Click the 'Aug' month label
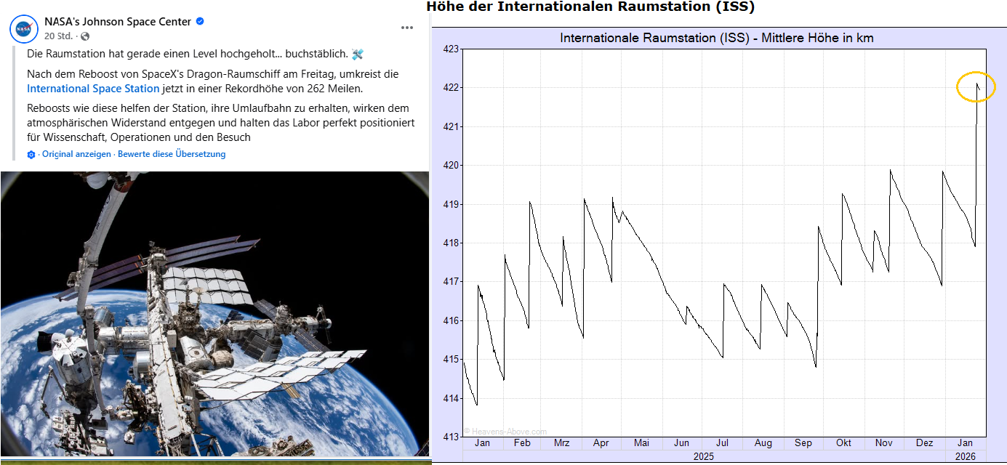The image size is (1007, 465). 763,443
